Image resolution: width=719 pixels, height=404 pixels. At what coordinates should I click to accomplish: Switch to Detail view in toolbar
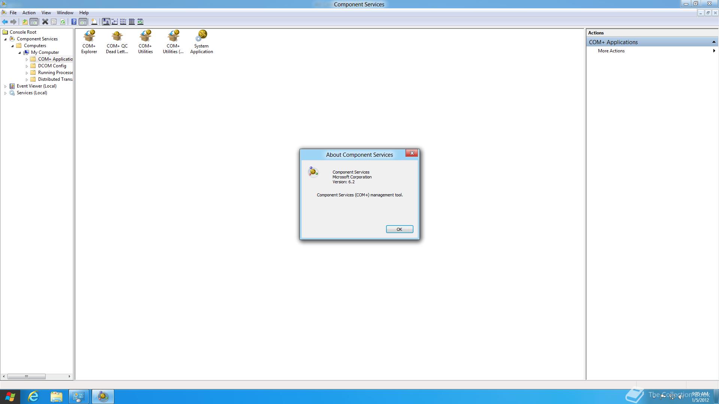[x=132, y=22]
